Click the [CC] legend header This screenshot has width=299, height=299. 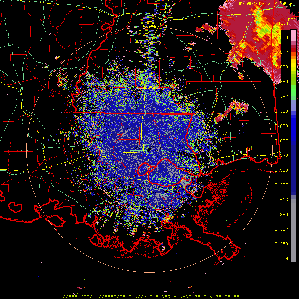(x=284, y=23)
